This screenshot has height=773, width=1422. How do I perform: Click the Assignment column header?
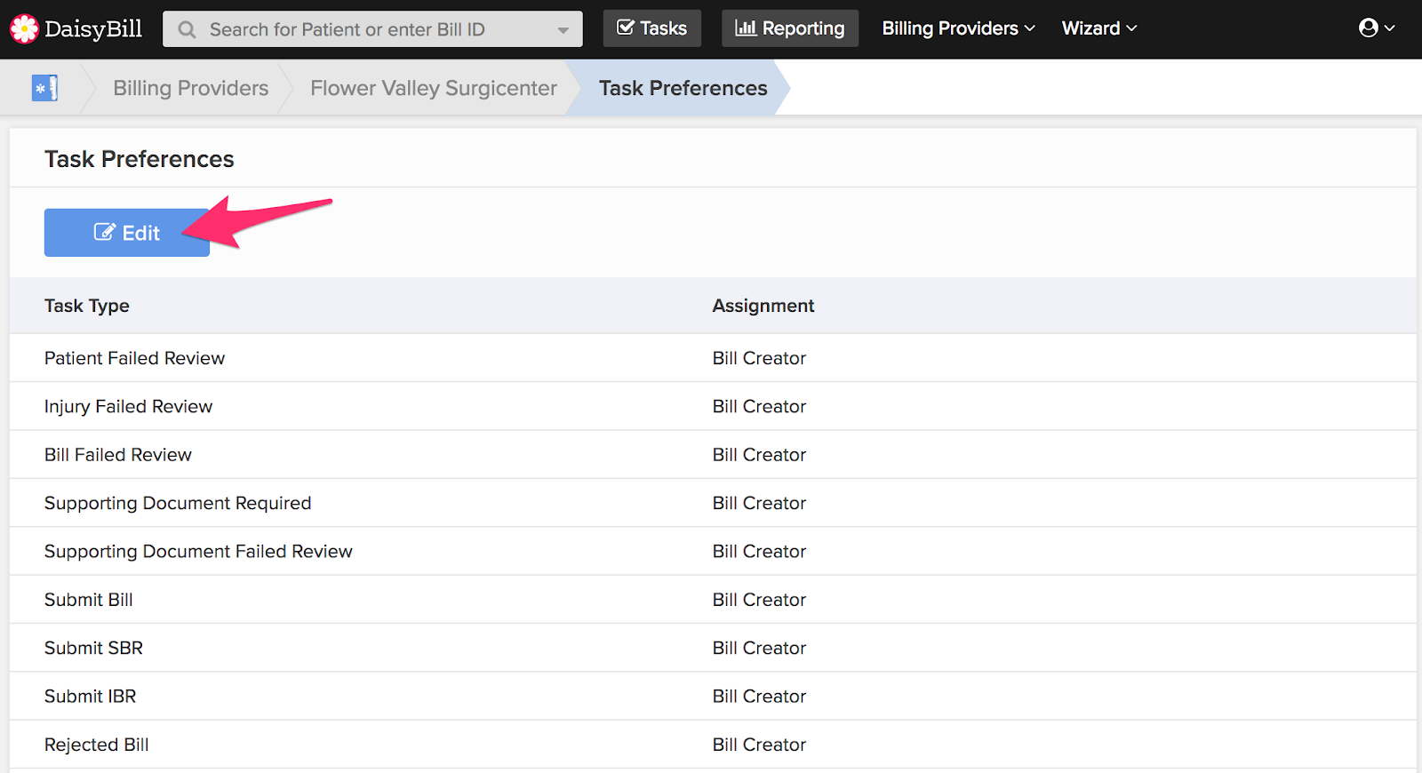tap(763, 306)
